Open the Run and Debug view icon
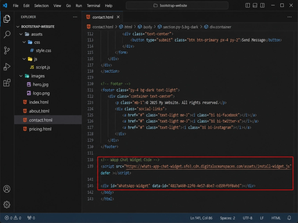This screenshot has width=298, height=223. tap(7, 67)
